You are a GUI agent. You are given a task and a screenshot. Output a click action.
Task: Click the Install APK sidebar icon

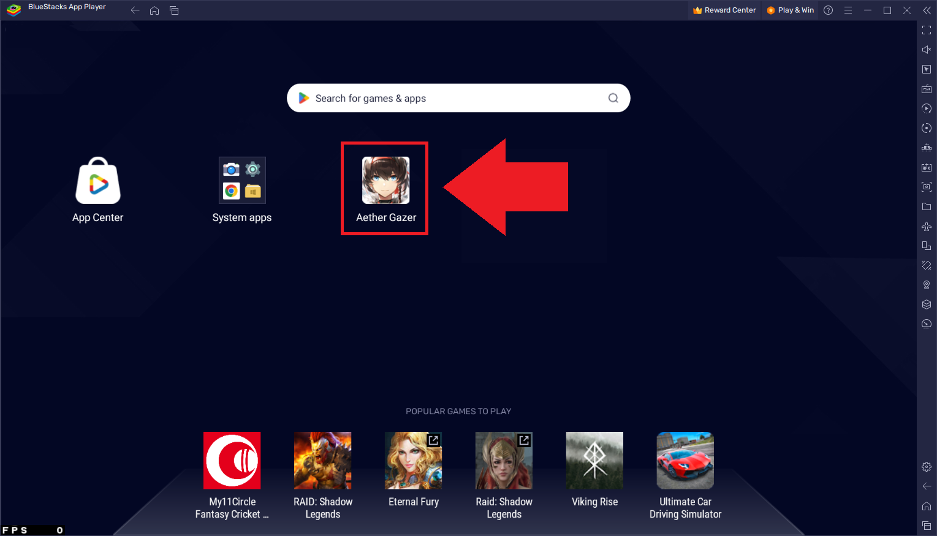tap(927, 167)
